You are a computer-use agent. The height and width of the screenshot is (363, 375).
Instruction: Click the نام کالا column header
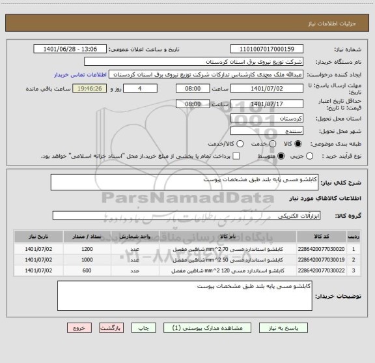point(228,237)
